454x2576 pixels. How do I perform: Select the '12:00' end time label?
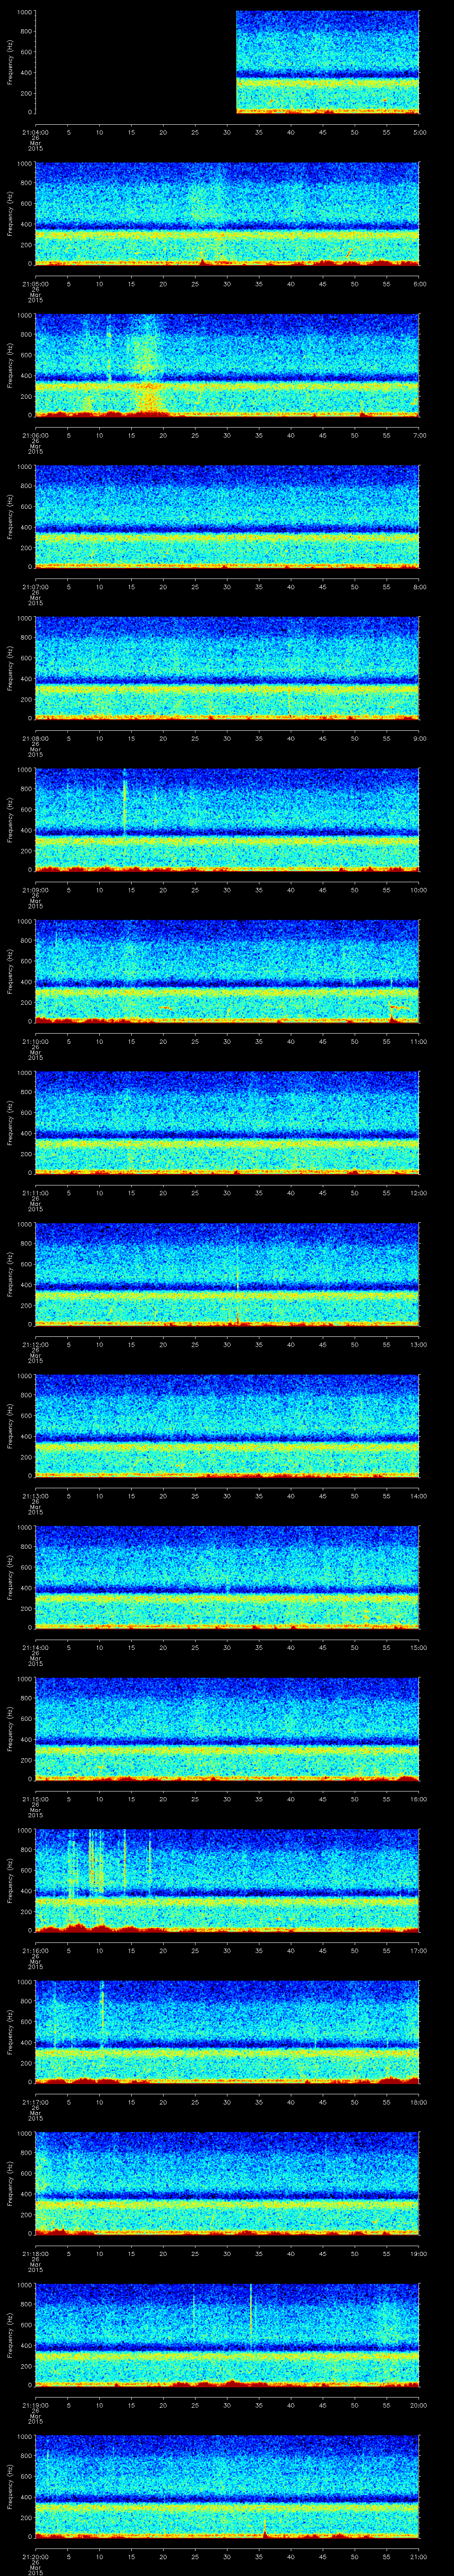[x=418, y=1192]
